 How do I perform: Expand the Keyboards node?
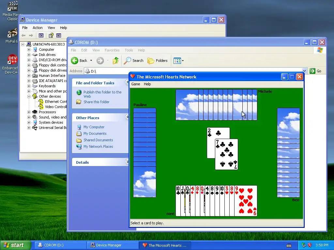coord(29,86)
